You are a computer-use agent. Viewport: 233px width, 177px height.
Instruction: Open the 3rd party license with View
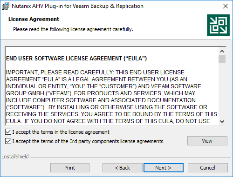click(207, 141)
